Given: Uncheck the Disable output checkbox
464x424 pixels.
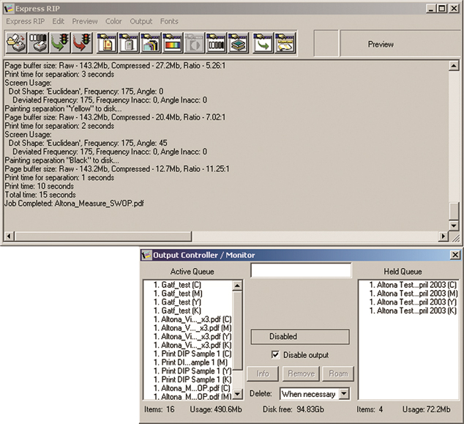Looking at the screenshot, I should point(274,355).
